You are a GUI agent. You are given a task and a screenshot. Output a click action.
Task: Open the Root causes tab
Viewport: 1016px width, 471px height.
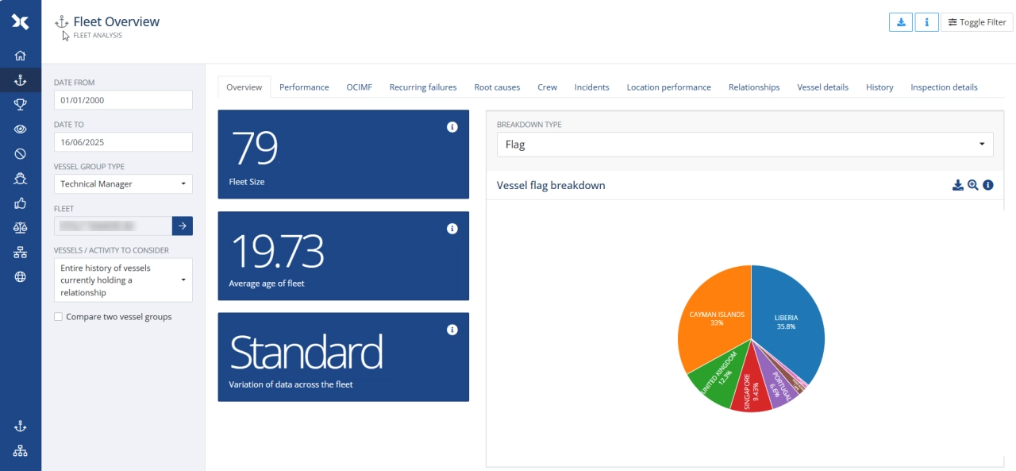497,87
